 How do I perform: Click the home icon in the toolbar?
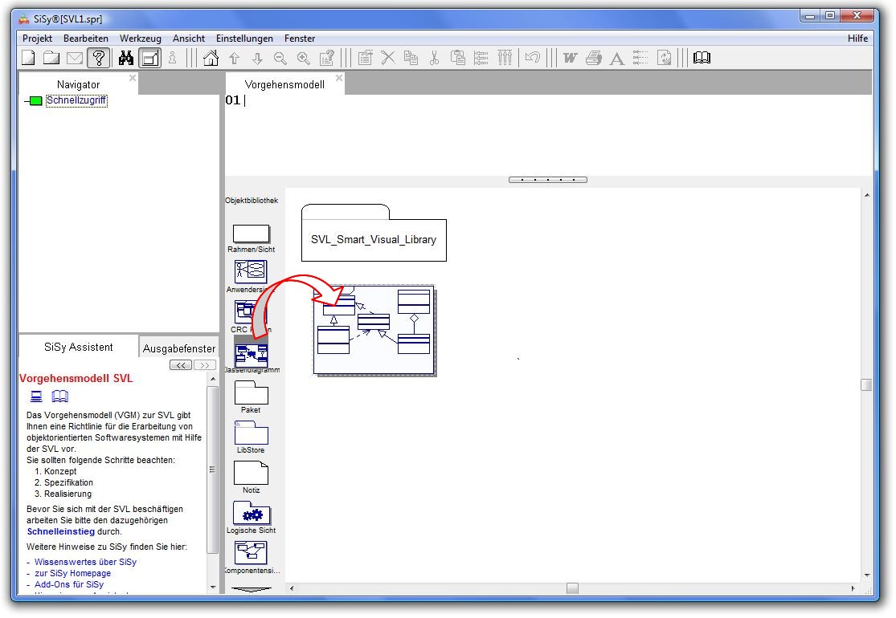click(211, 58)
